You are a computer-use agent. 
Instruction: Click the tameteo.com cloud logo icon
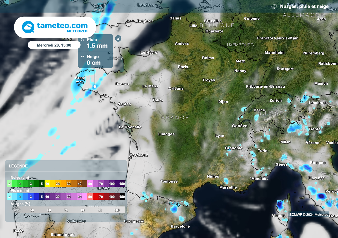tap(28, 27)
